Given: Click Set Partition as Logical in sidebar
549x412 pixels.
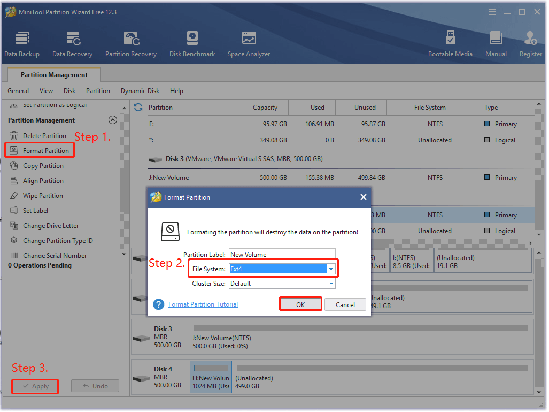Looking at the screenshot, I should tap(48, 105).
